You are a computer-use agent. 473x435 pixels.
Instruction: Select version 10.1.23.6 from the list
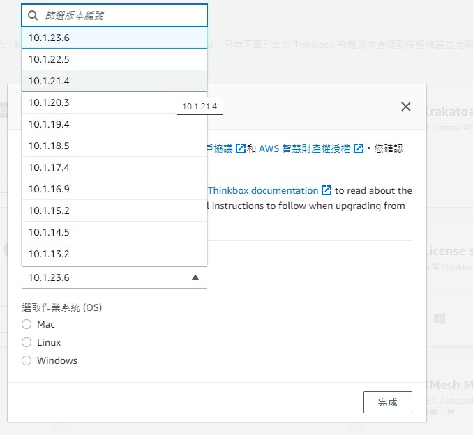(x=114, y=38)
